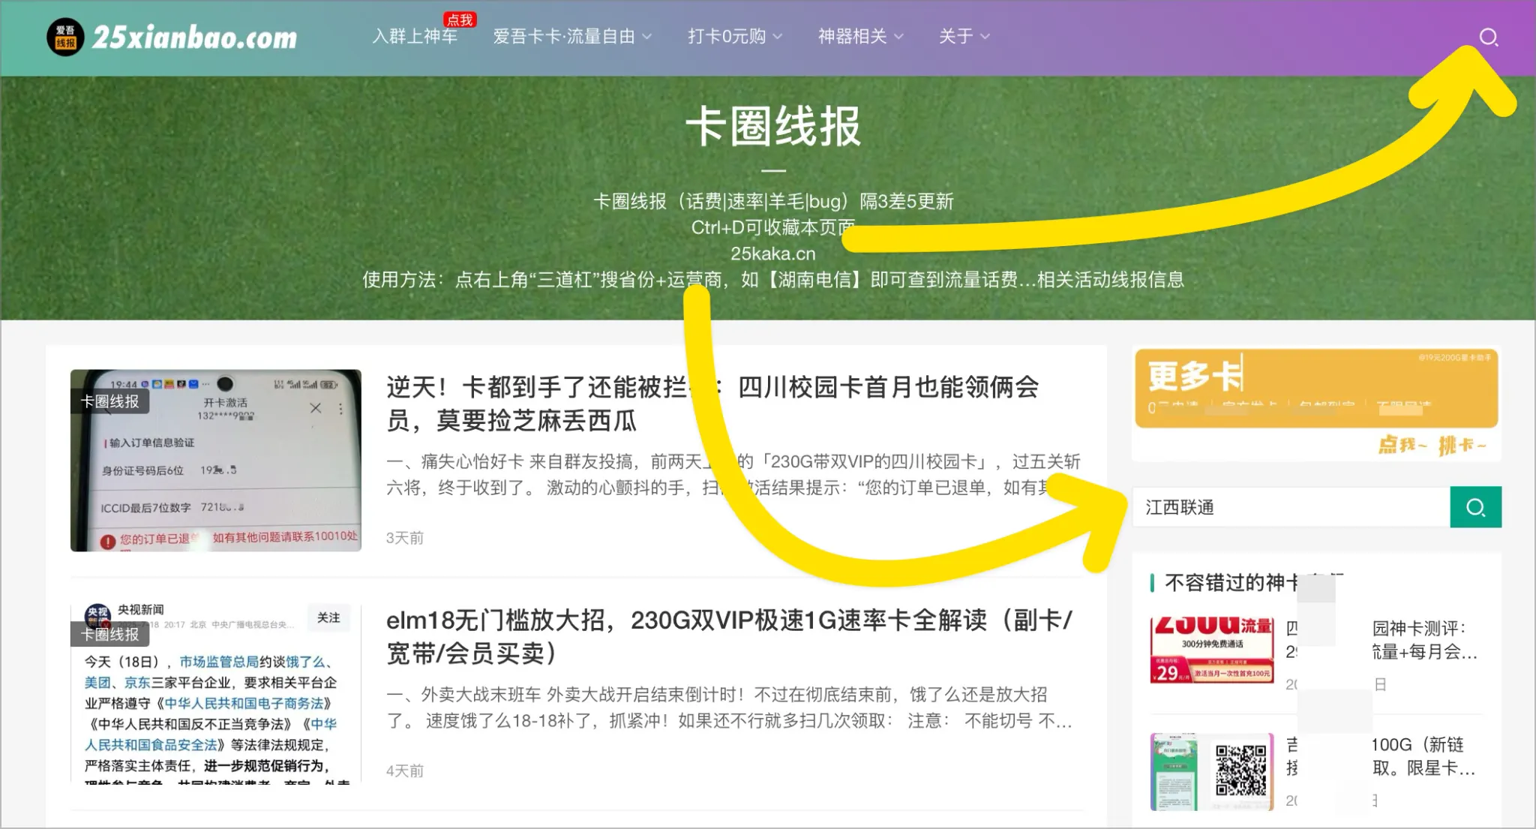The height and width of the screenshot is (829, 1536).
Task: Click the 4天前 timestamp
Action: [x=405, y=770]
